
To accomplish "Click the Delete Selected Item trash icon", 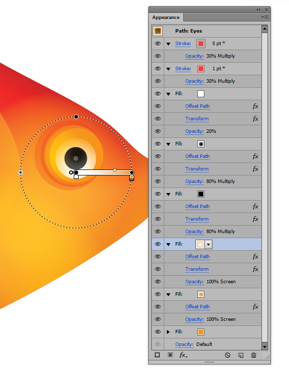I will 254,355.
